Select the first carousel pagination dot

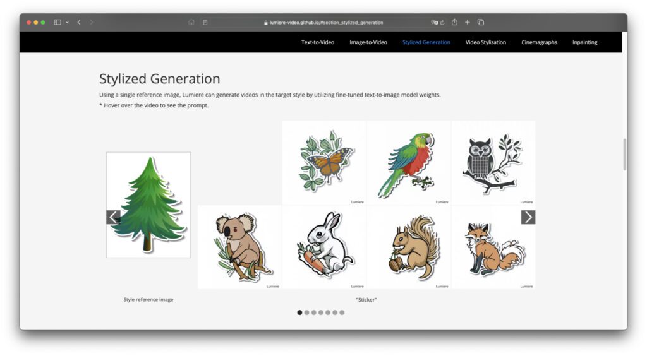click(x=299, y=312)
